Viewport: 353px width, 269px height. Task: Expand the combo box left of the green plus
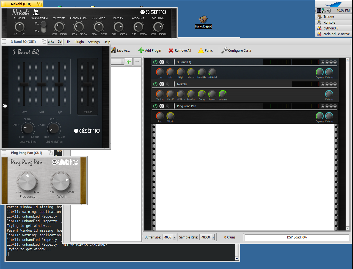click(117, 62)
